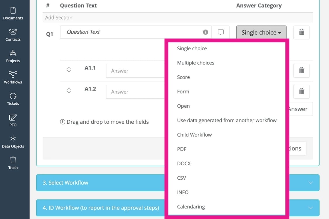Navigate to Workflows in sidebar
The image size is (329, 219).
click(x=13, y=78)
